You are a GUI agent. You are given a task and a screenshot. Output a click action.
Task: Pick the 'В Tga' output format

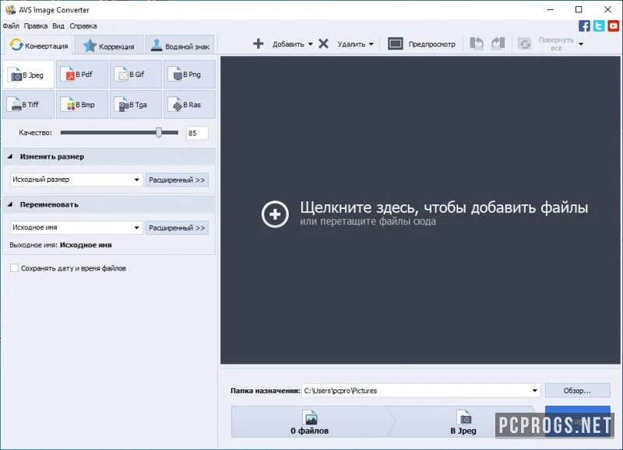pyautogui.click(x=136, y=105)
